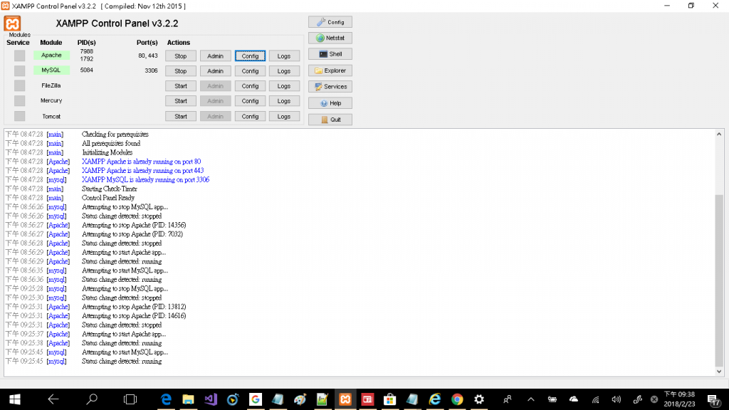Viewport: 729px width, 410px height.
Task: Open MySQL Admin page
Action: click(x=215, y=71)
